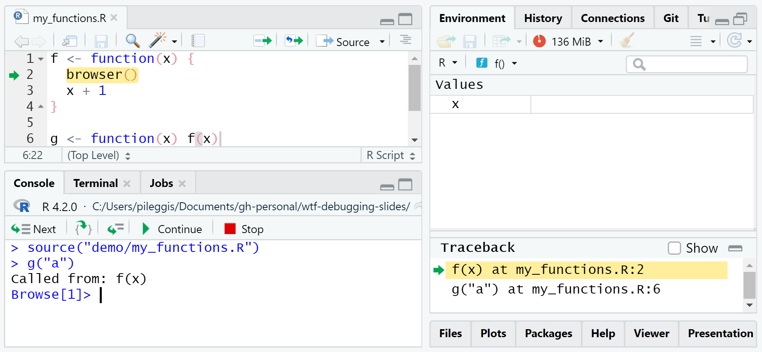Open the code tools magic wand
762x352 pixels.
tap(157, 40)
